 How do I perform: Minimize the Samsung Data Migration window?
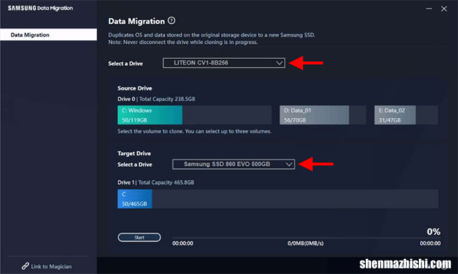point(429,9)
